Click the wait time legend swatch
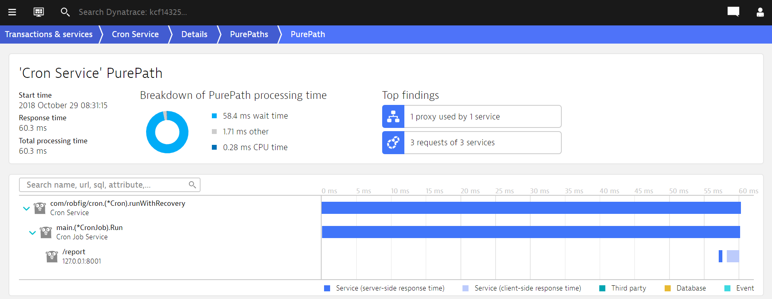 tap(214, 116)
